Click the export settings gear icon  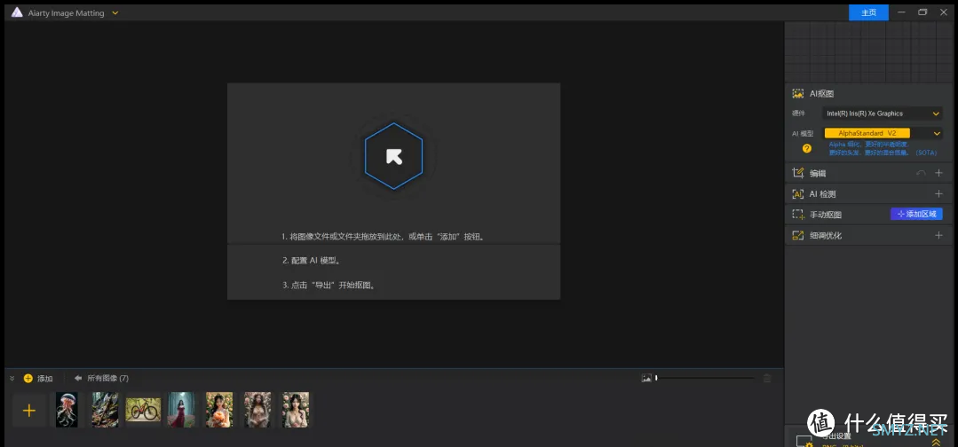pyautogui.click(x=805, y=441)
